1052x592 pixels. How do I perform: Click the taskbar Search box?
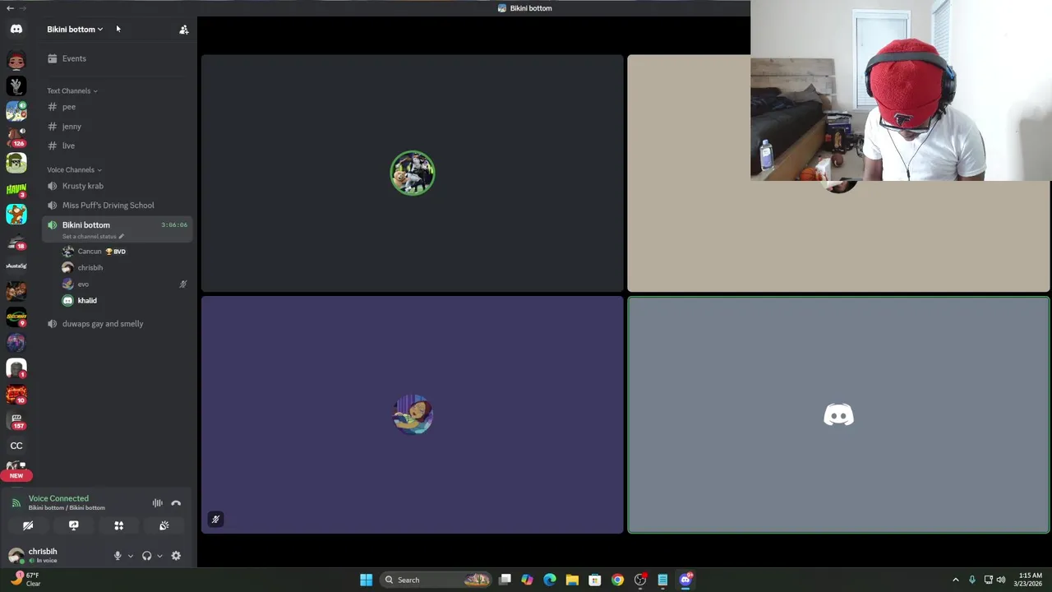click(x=437, y=580)
